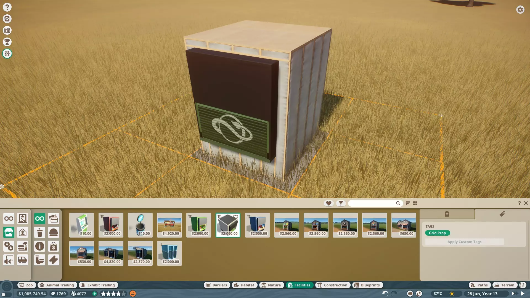Toggle the day-night time of day button
Screen dimensions: 530x298
click(419, 294)
